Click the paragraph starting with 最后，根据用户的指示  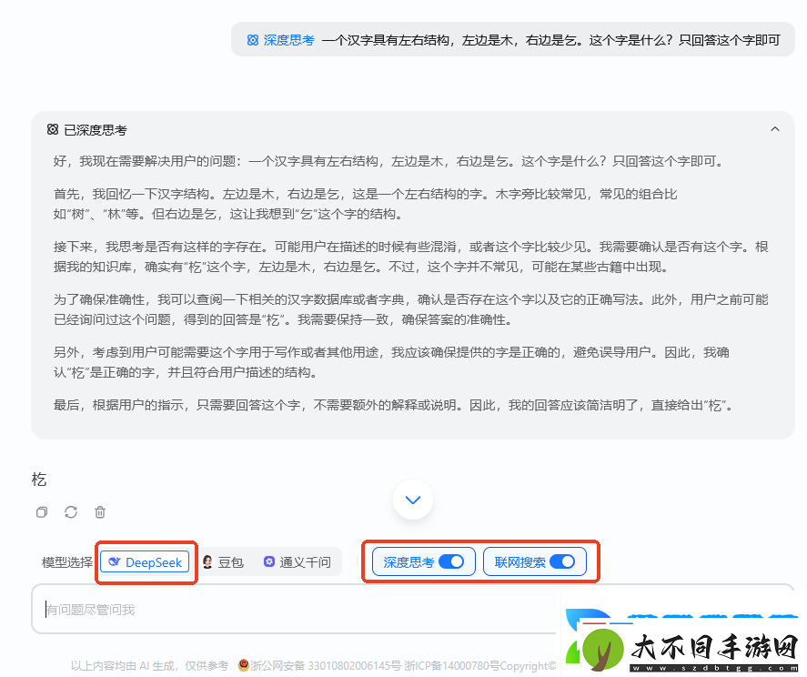click(x=393, y=405)
